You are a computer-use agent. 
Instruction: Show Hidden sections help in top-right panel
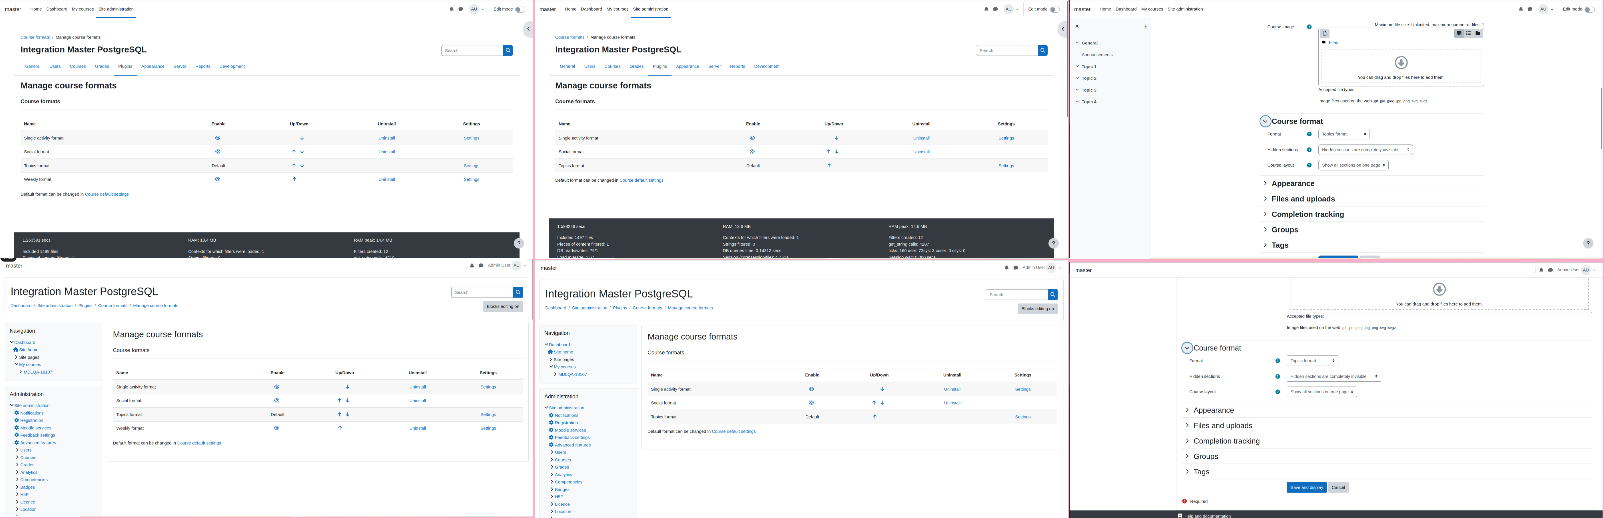click(x=1310, y=150)
